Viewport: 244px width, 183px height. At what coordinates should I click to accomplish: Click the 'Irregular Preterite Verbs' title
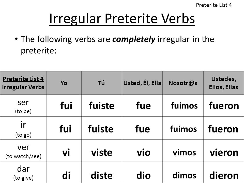click(122, 19)
